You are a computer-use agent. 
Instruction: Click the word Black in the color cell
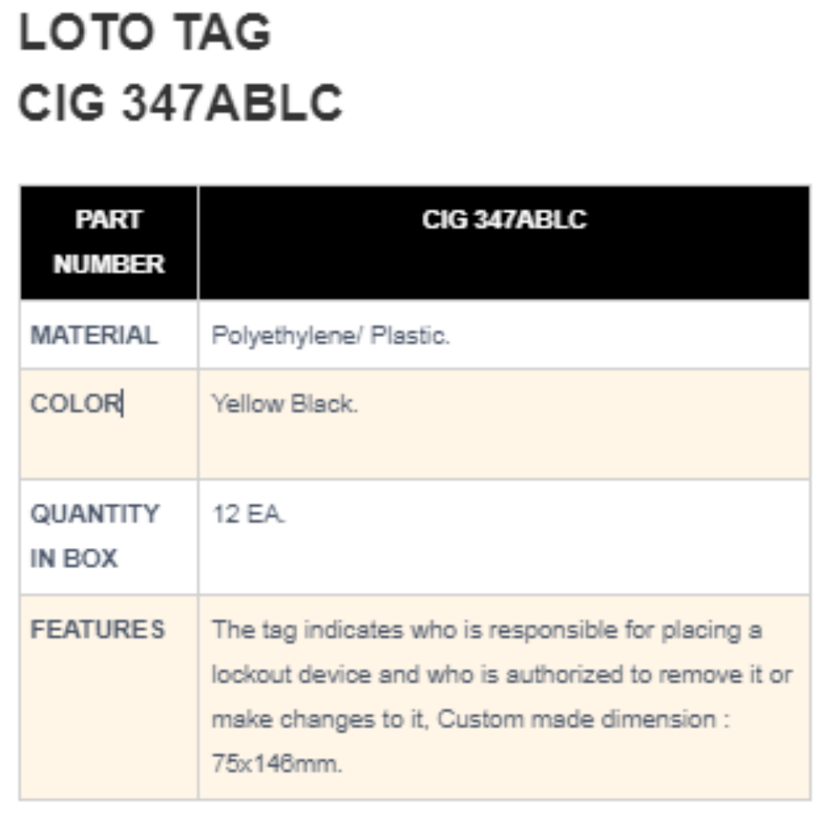coord(324,403)
